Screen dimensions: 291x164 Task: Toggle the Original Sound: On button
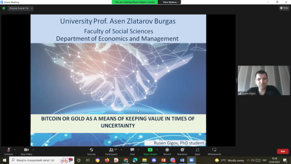click(19, 8)
